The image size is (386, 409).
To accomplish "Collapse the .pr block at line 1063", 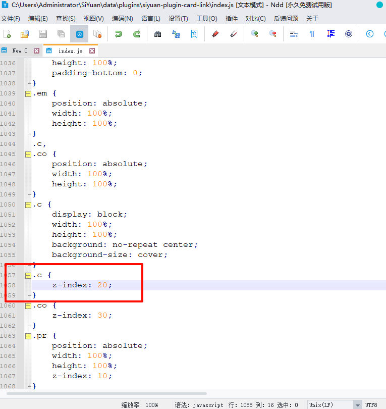I will [28, 336].
